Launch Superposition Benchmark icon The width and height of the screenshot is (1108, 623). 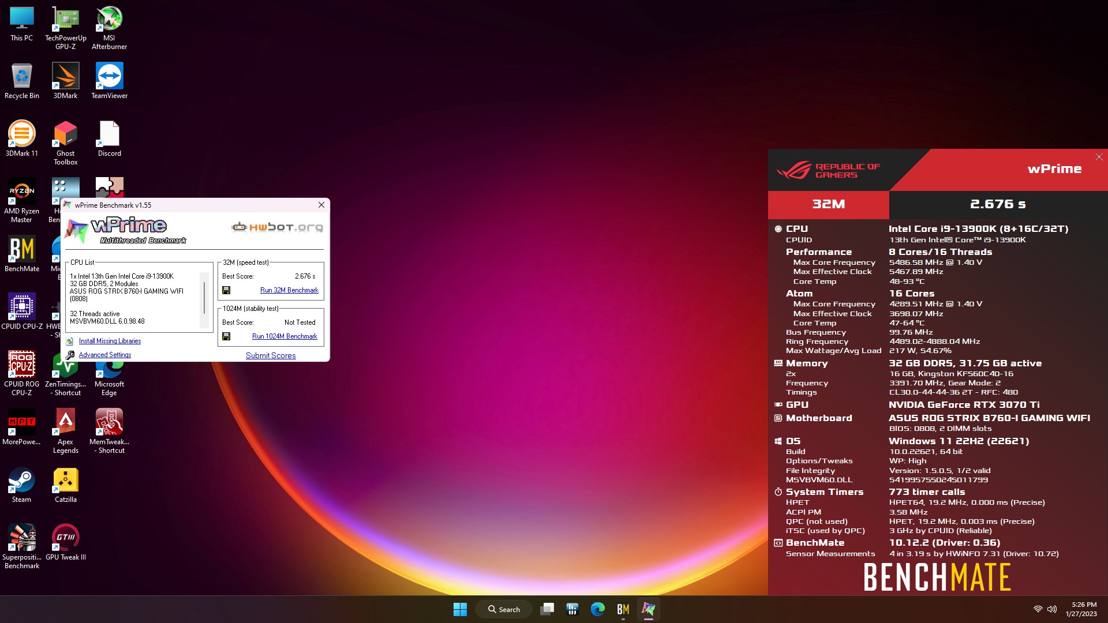tap(21, 547)
